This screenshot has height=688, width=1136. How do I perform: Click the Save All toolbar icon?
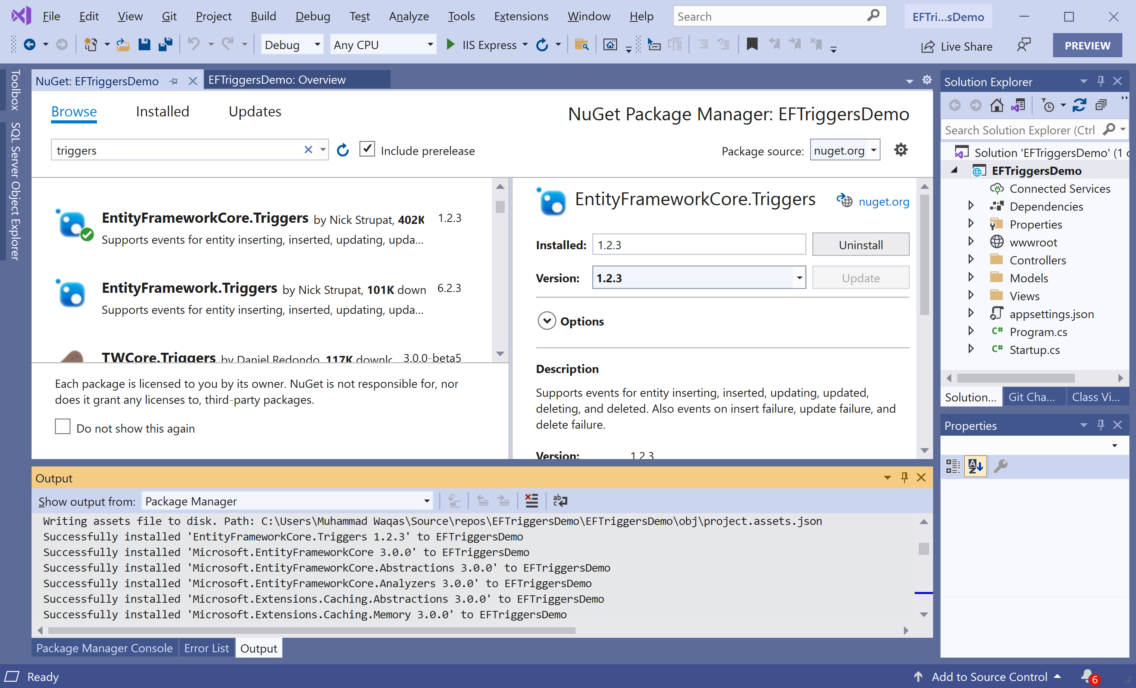tap(165, 45)
